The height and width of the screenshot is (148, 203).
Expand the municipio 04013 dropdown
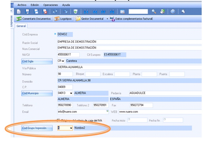(x=71, y=93)
